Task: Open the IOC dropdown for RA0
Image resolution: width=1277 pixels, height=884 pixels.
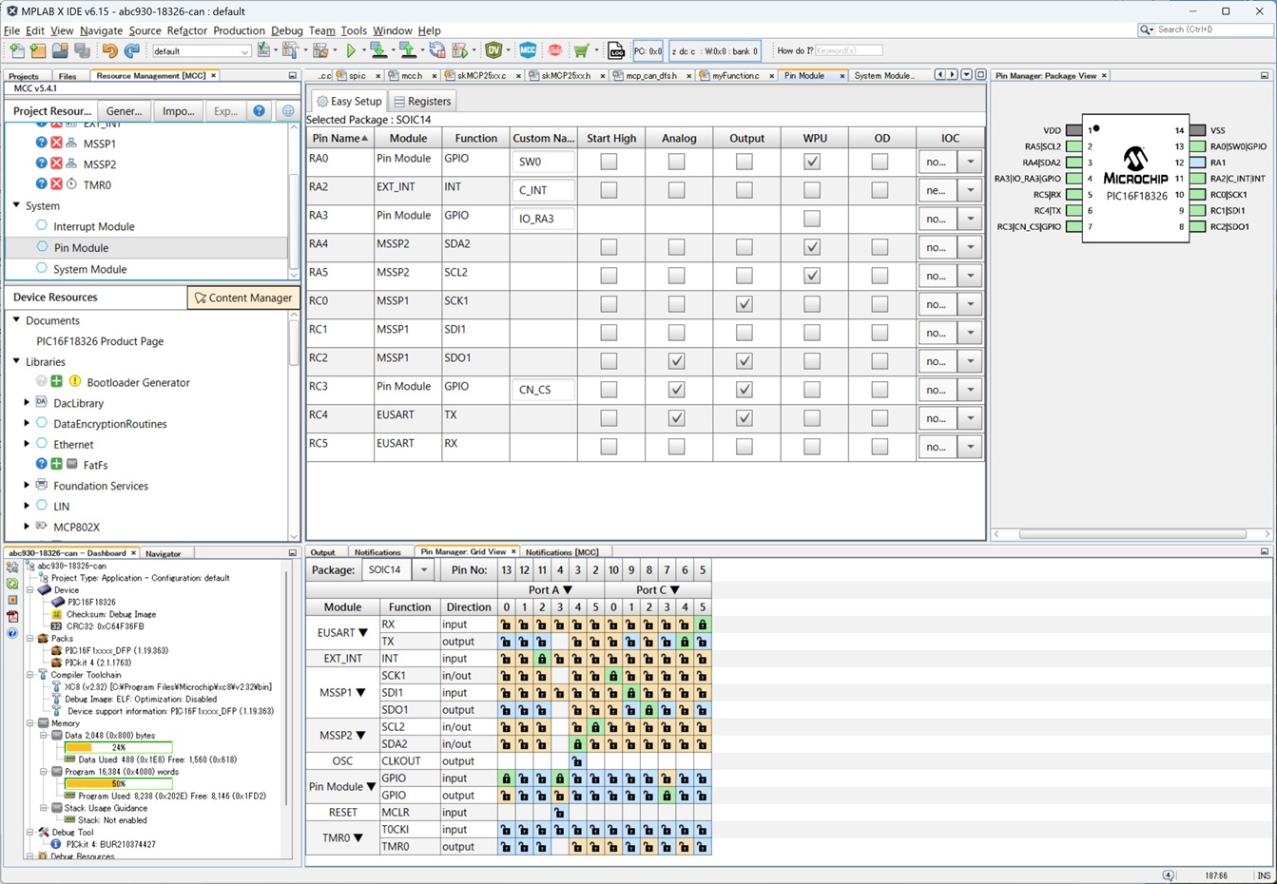Action: coord(970,162)
